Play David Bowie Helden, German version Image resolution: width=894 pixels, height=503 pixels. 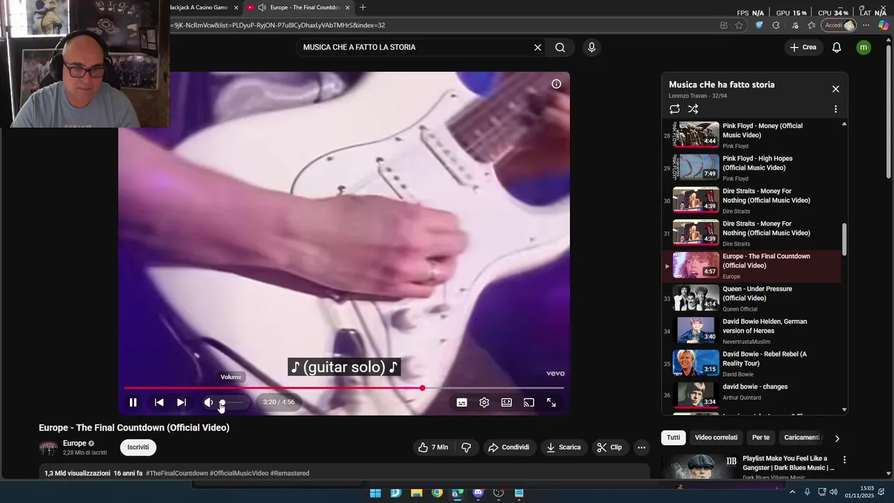[751, 331]
